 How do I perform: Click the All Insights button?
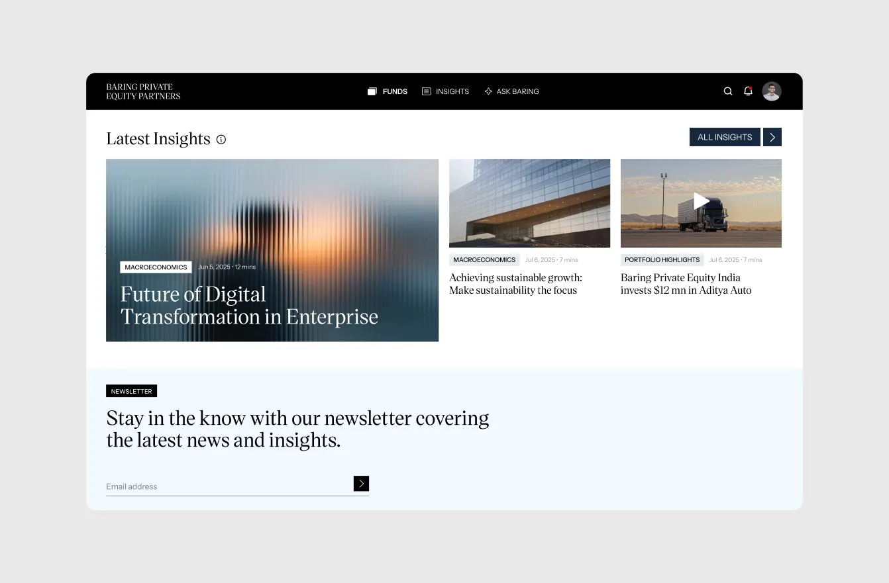pos(725,137)
